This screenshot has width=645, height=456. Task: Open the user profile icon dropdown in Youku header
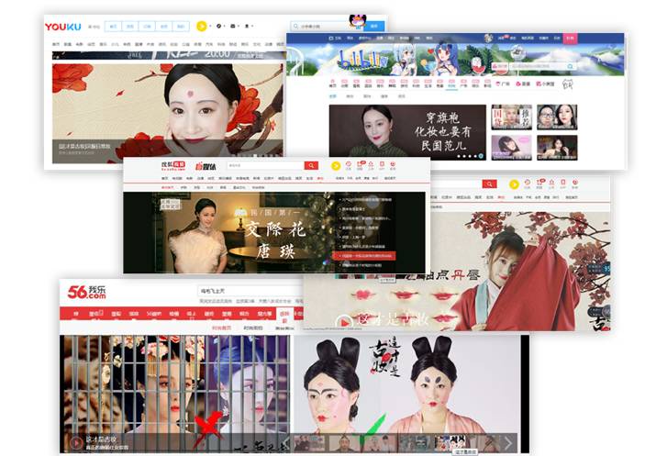(x=247, y=26)
